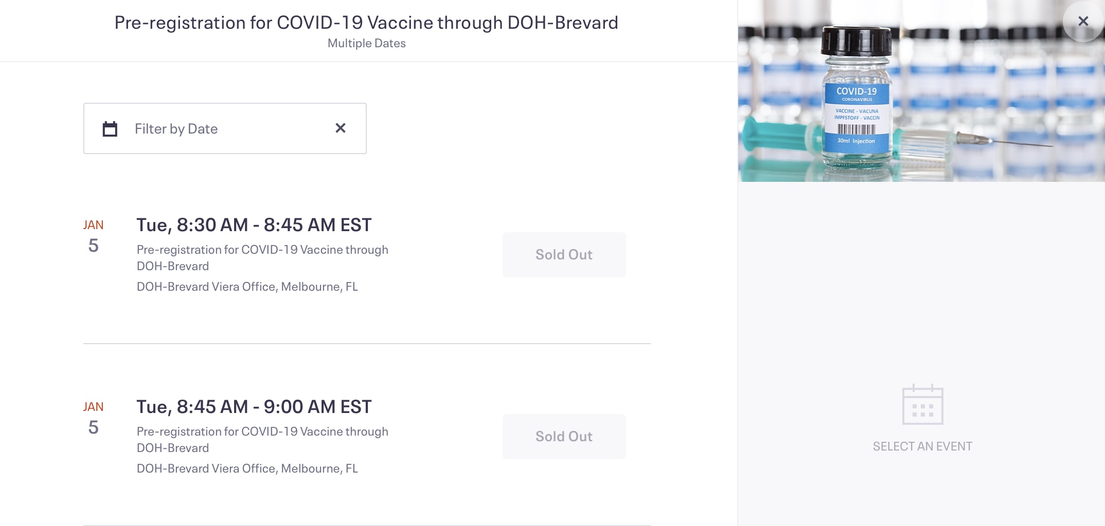Clear the date filter using the X icon
This screenshot has height=526, width=1105.
coord(340,128)
